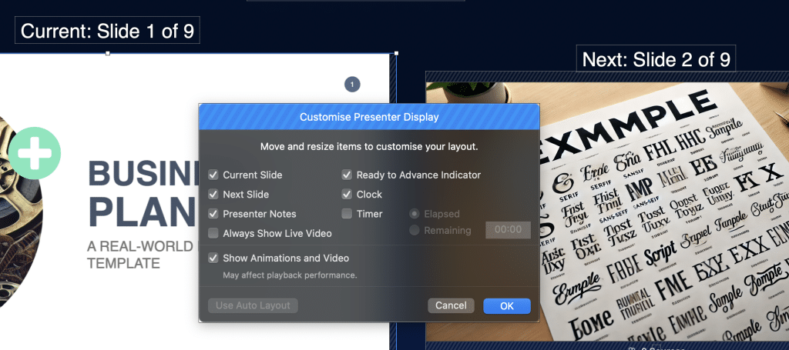Enable the Timer checkbox
Viewport: 789px width, 350px height.
click(347, 214)
